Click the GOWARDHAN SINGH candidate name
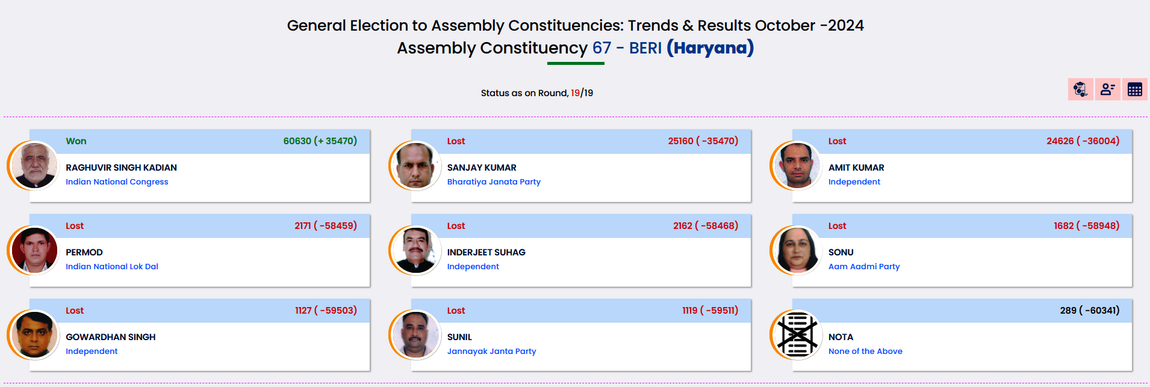Viewport: 1150px width, 387px height. 111,337
